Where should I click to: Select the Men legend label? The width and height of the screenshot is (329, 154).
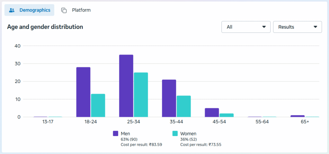coord(125,134)
